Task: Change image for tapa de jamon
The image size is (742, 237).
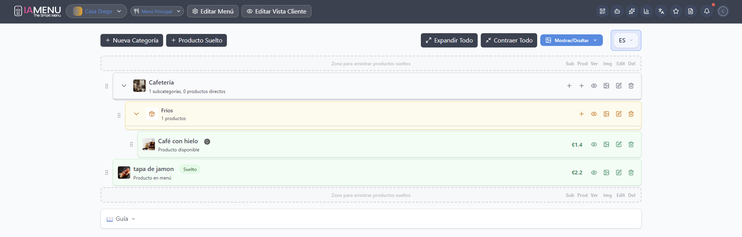Action: tap(606, 173)
